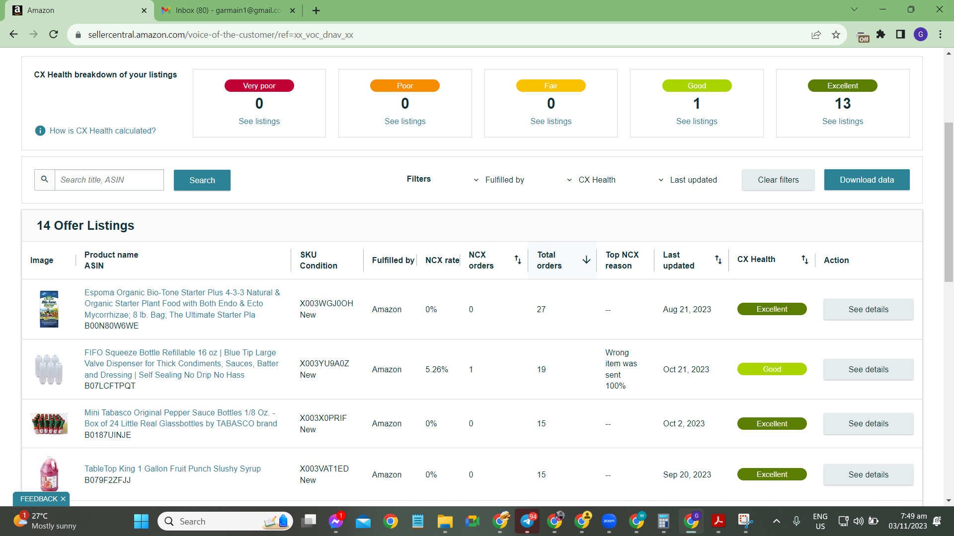Share this page from the address bar

pos(816,35)
